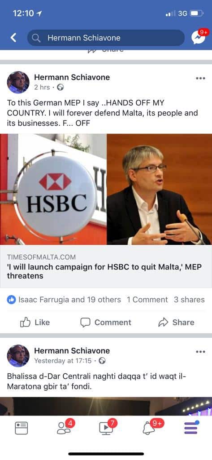212x460 pixels.
Task: Comment on the HSBC post
Action: (x=106, y=323)
